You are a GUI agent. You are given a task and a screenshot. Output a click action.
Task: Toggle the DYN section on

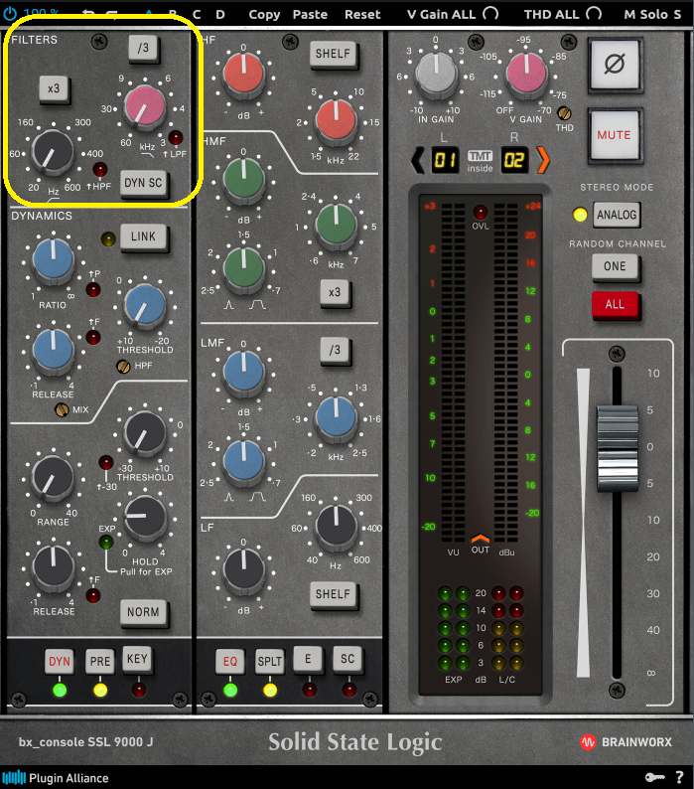(x=60, y=661)
